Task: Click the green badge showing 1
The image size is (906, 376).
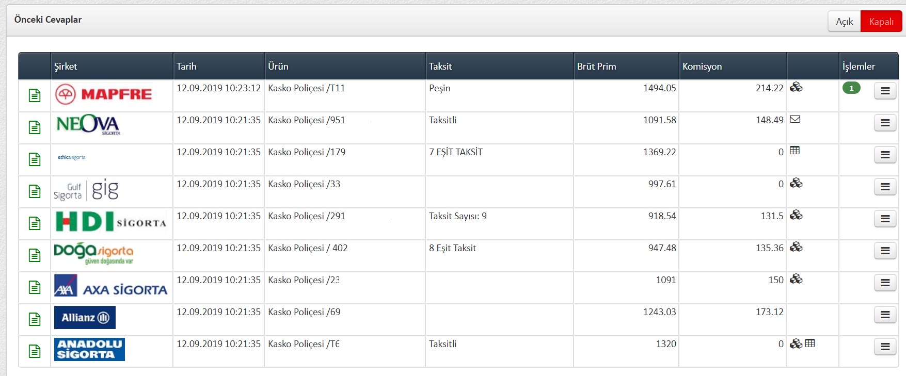Action: pyautogui.click(x=851, y=88)
